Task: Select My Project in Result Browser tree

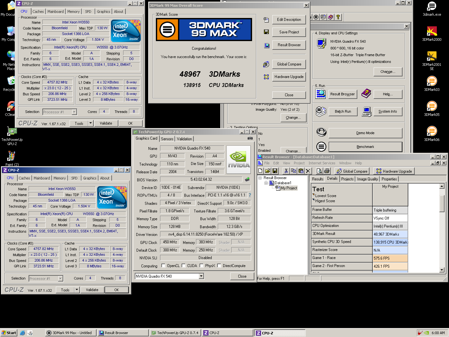Action: [289, 188]
